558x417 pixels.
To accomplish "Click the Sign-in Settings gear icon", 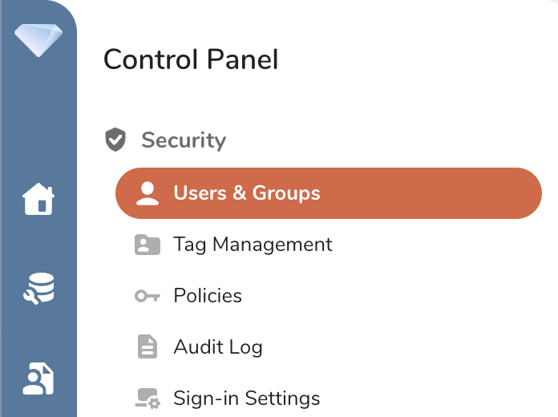I will point(148,399).
